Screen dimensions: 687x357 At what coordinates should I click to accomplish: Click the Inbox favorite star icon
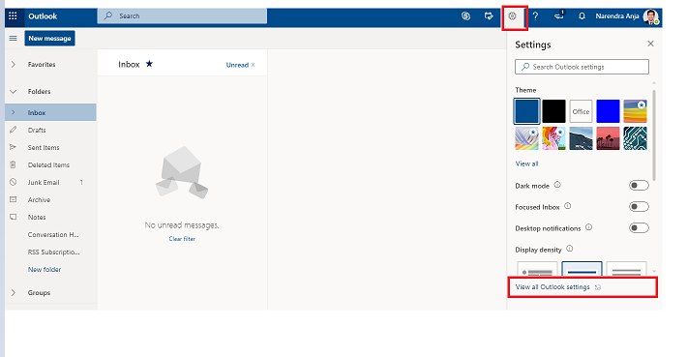149,64
